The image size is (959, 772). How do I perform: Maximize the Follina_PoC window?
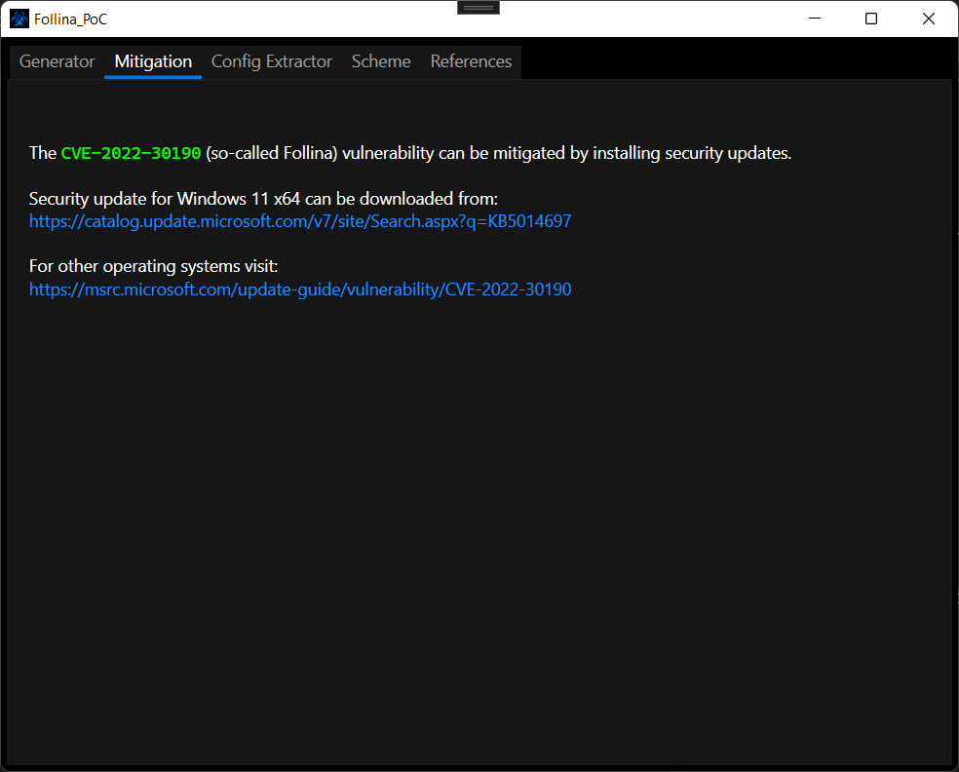(871, 19)
